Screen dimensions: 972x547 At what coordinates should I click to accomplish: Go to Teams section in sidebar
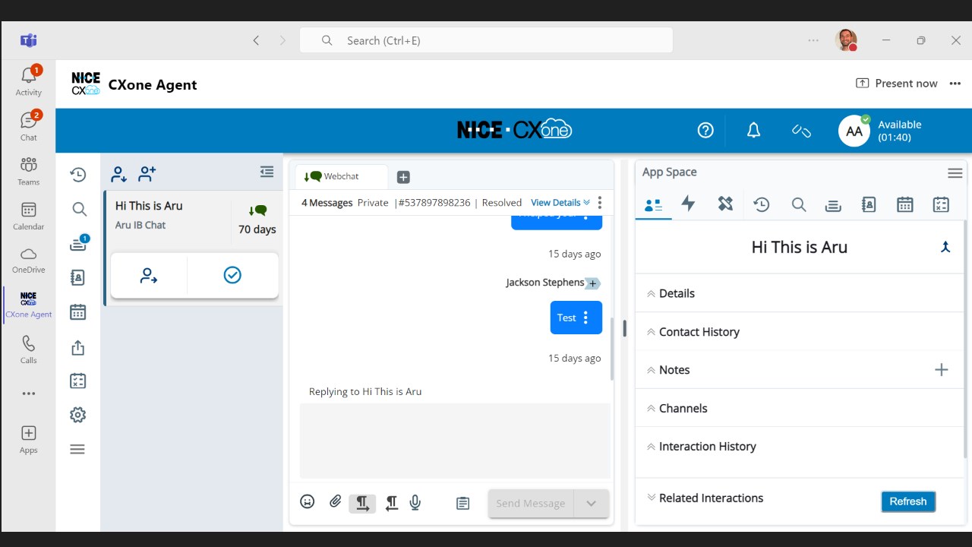pos(28,171)
